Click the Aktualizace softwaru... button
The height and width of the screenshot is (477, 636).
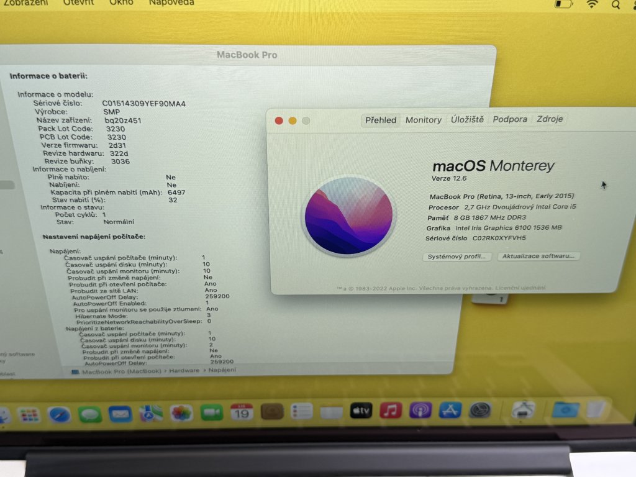pos(538,256)
